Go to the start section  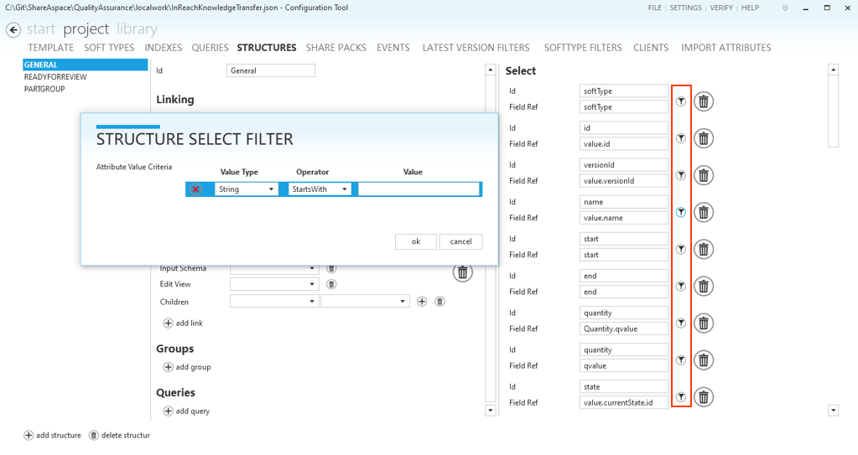pos(41,29)
